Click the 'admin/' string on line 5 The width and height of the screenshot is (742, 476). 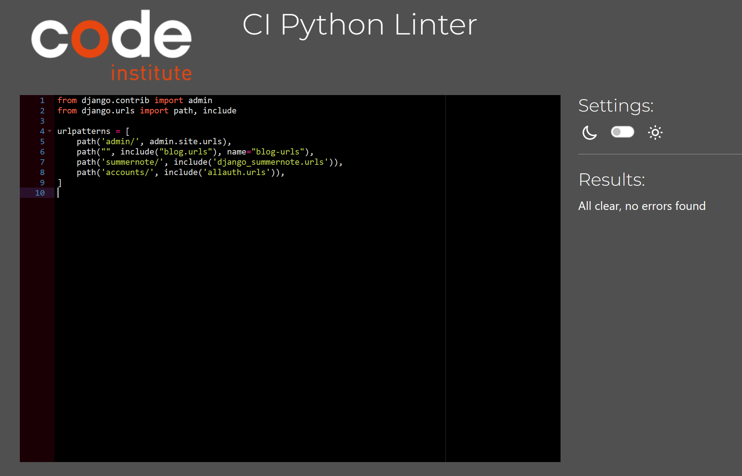[x=120, y=142]
